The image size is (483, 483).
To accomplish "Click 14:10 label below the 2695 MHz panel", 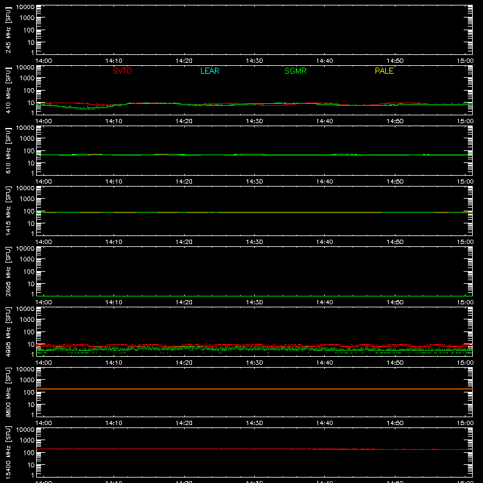I will pyautogui.click(x=114, y=302).
